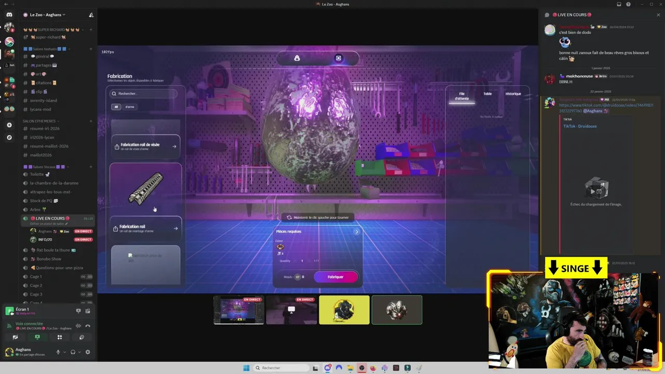Viewport: 665px width, 374px height.
Task: Toggle the green screen share button
Action: (37, 337)
